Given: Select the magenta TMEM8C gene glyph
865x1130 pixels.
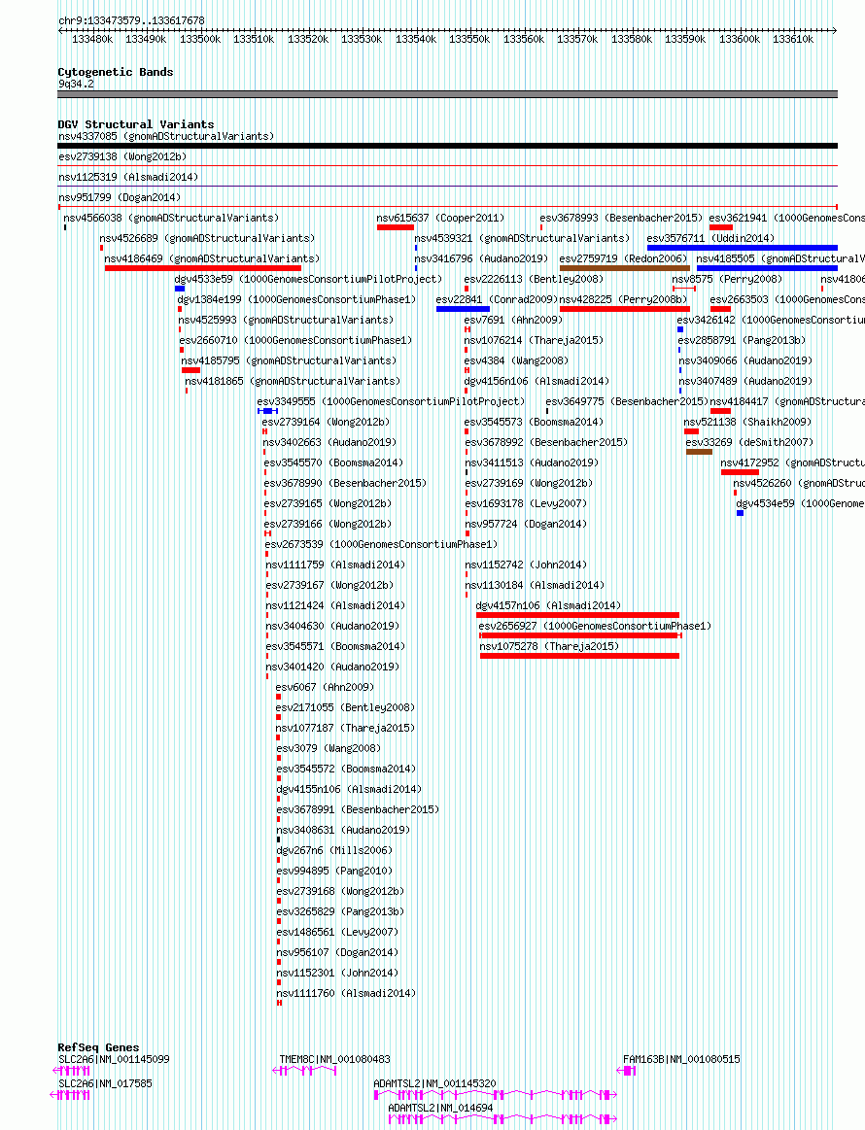Looking at the screenshot, I should (x=305, y=1071).
